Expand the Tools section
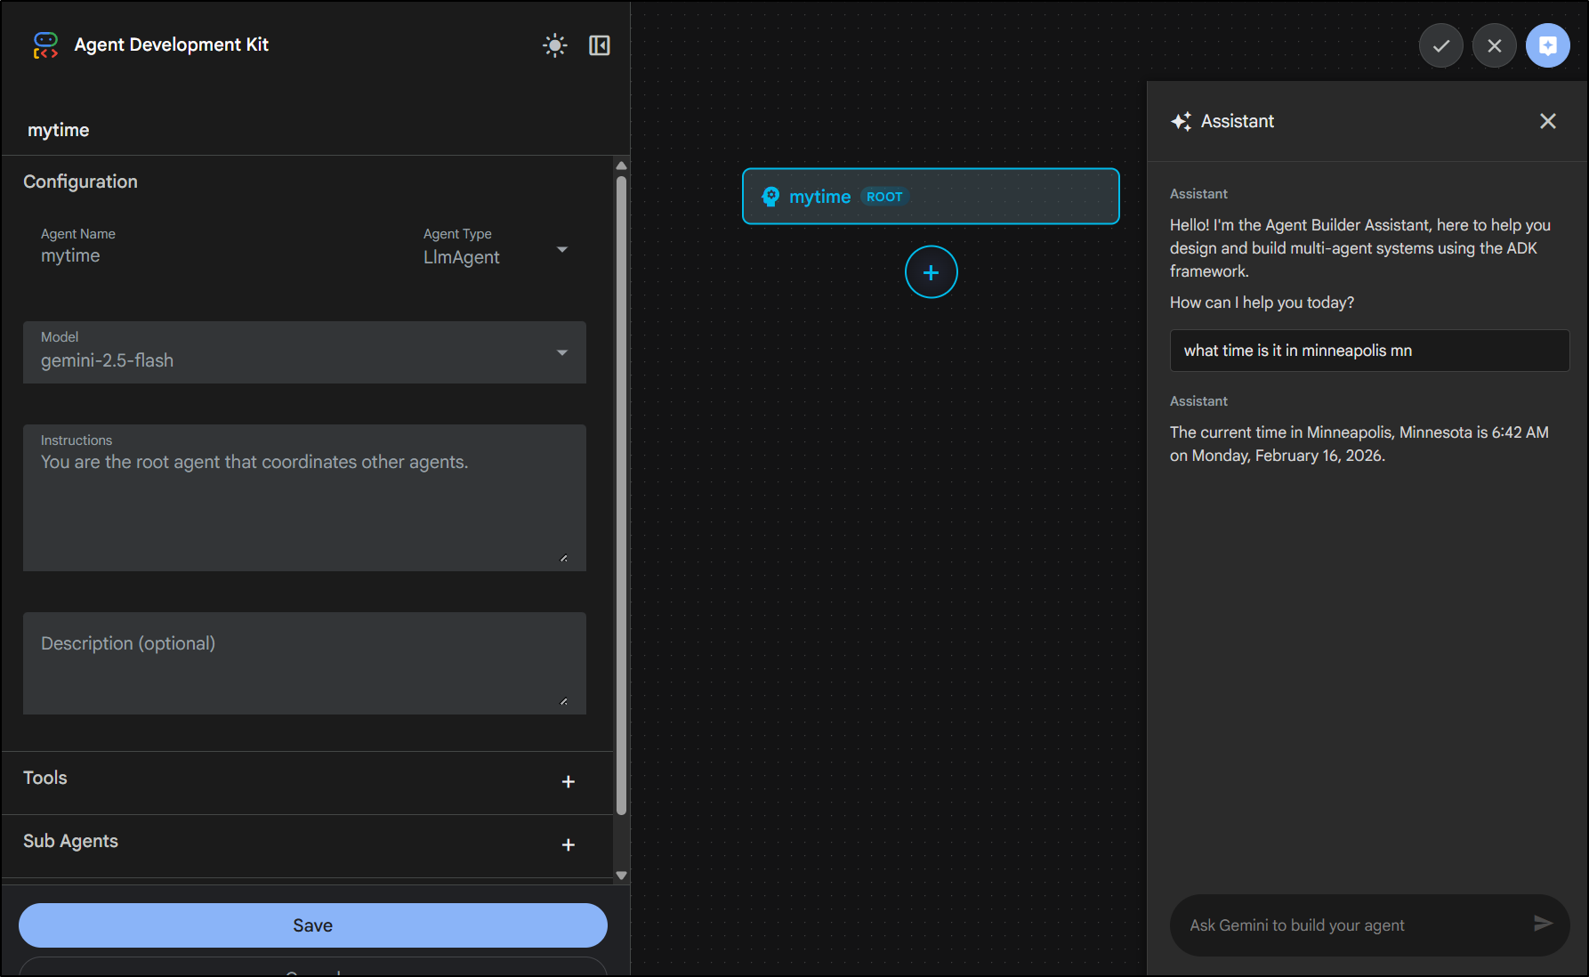Screen dimensions: 1589x977 tap(45, 778)
